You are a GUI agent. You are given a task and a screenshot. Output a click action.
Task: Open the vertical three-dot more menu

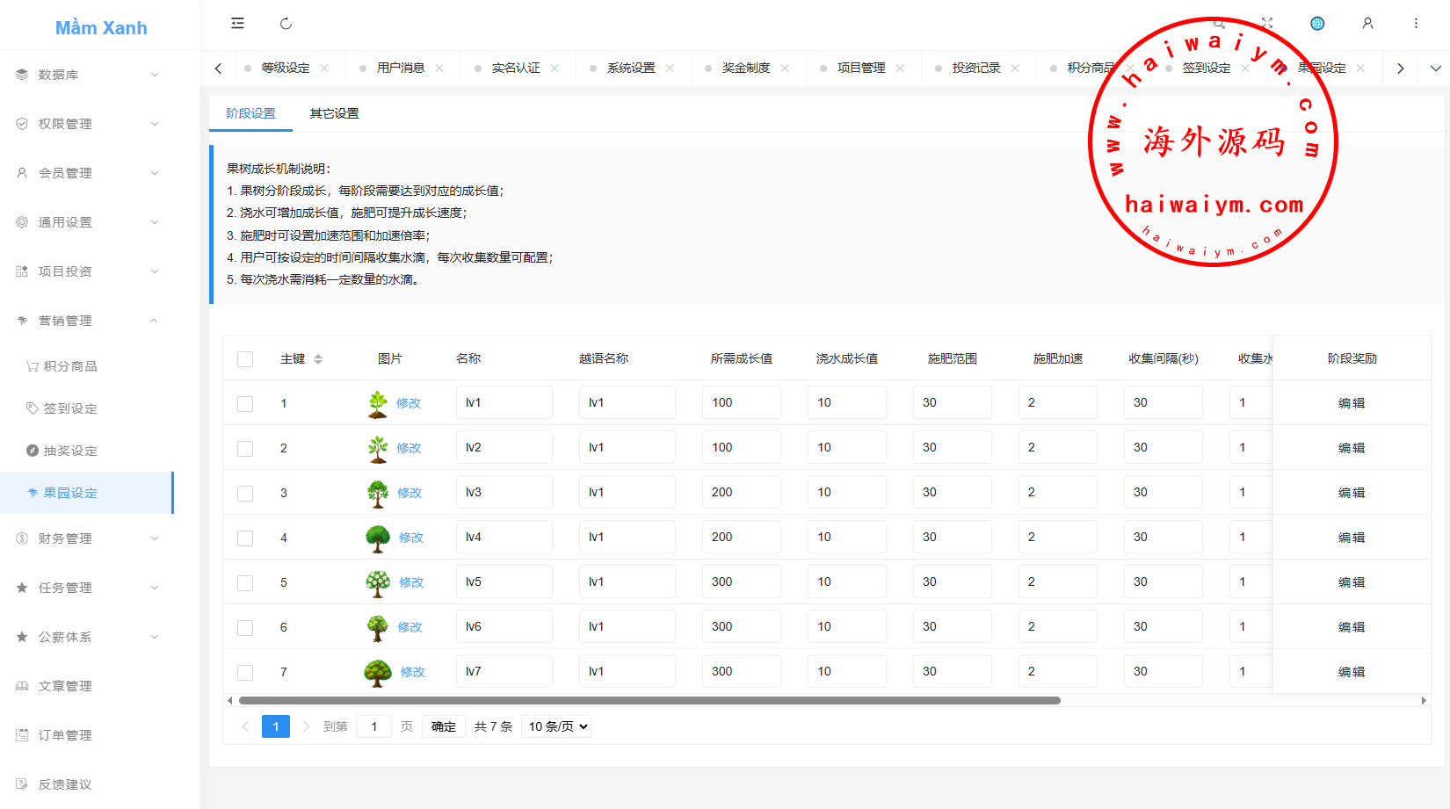coord(1416,24)
